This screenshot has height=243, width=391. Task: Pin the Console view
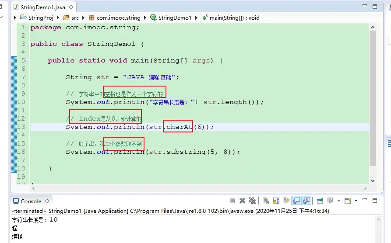pyautogui.click(x=320, y=201)
